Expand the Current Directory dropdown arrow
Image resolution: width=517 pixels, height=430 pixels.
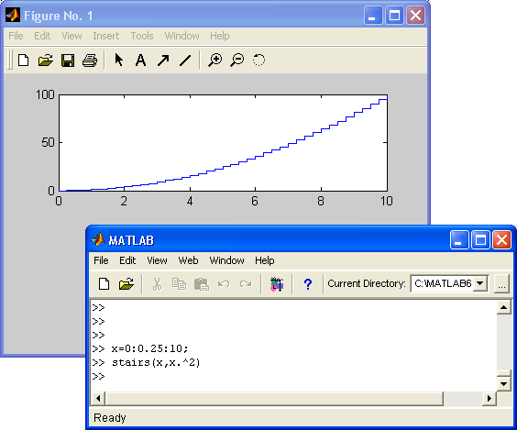pyautogui.click(x=480, y=283)
